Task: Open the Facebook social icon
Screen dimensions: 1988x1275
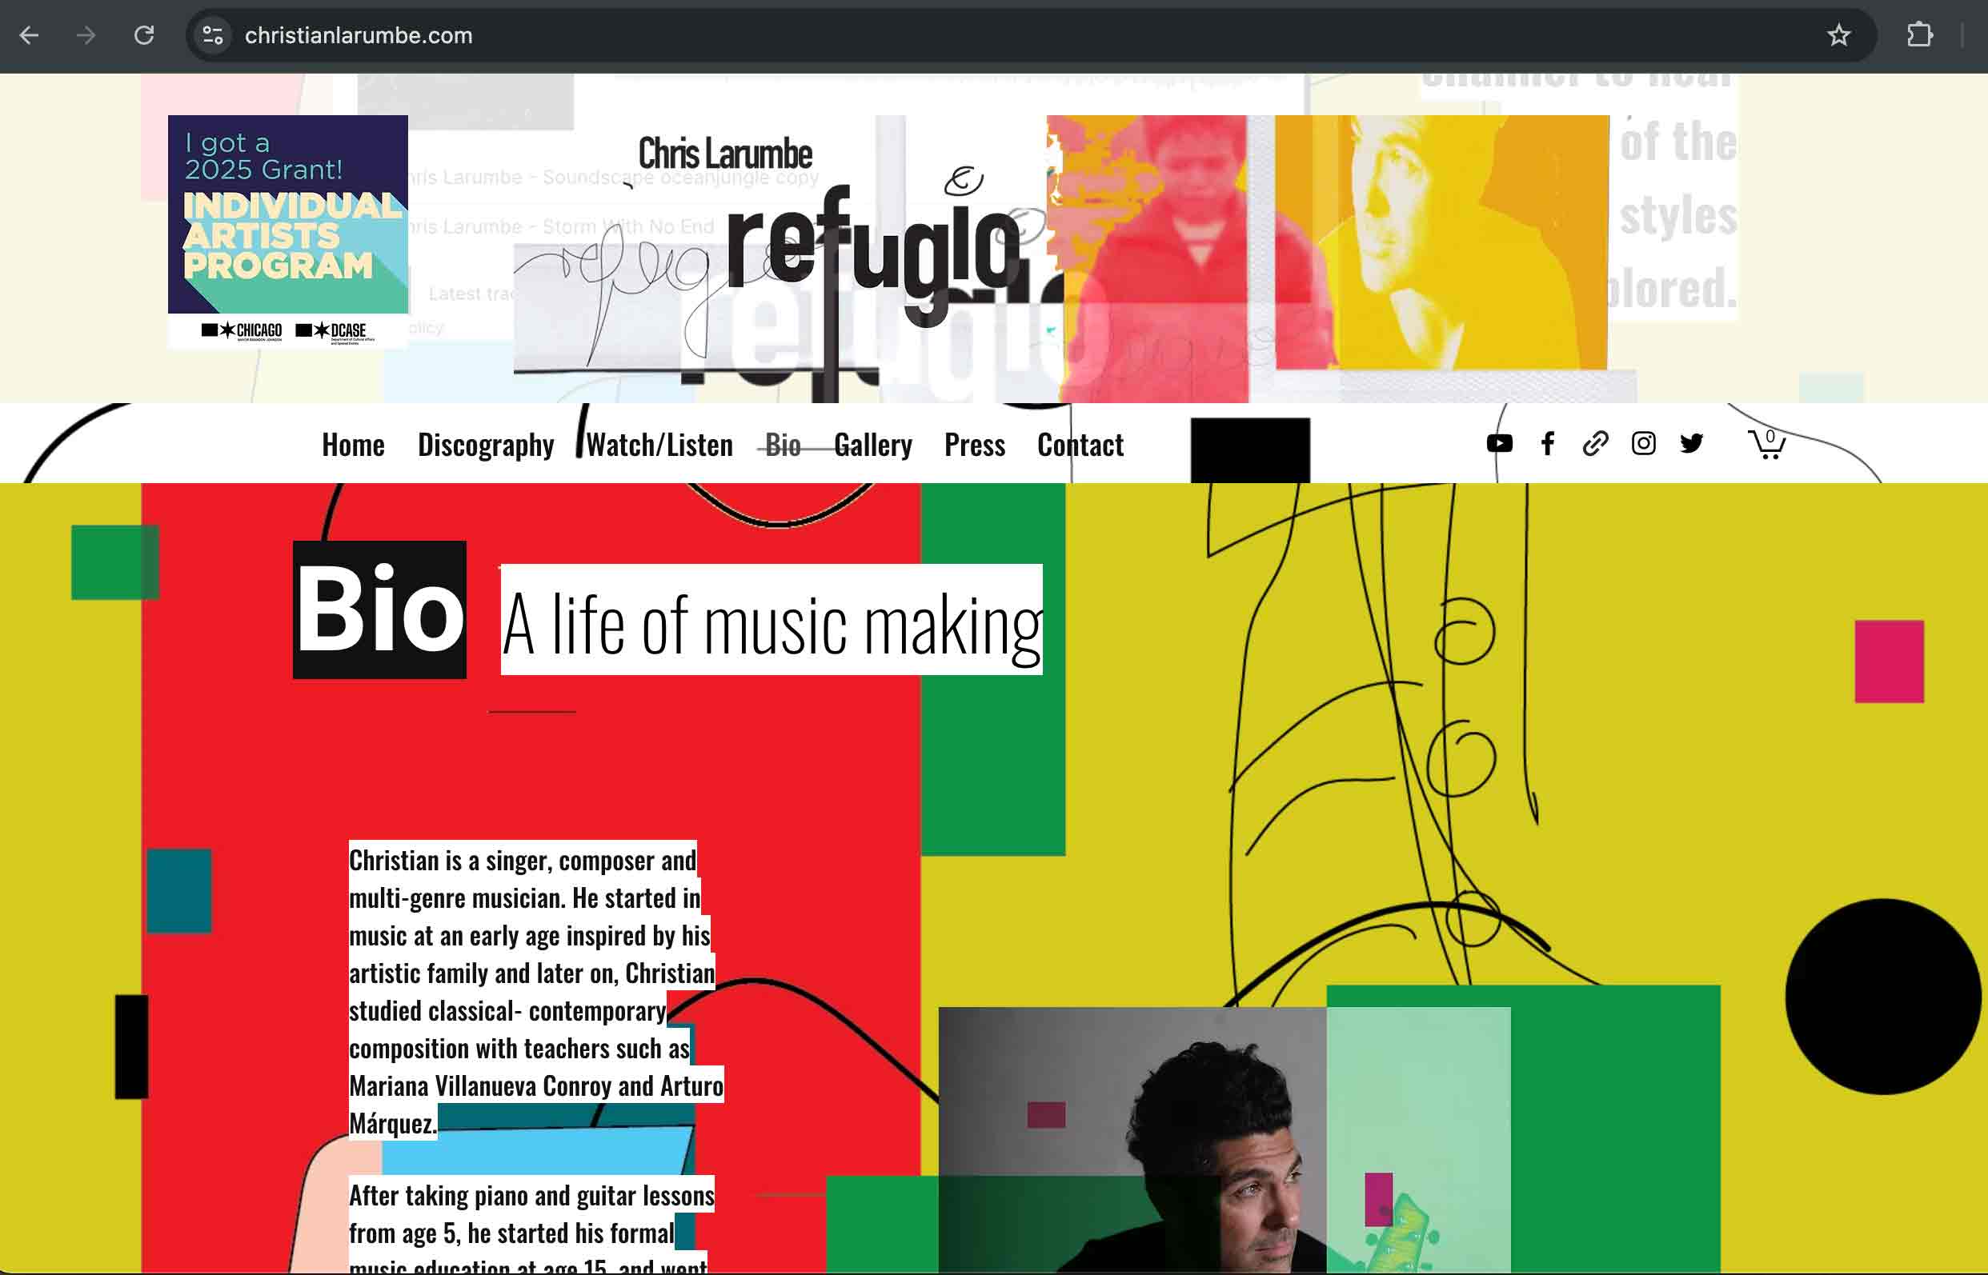Action: coord(1547,444)
